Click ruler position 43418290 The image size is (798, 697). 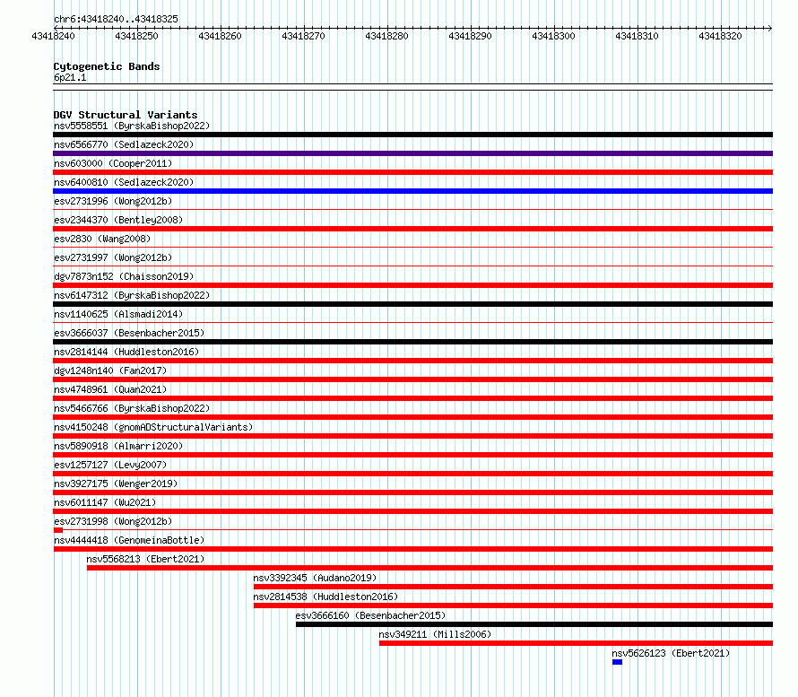click(x=470, y=36)
